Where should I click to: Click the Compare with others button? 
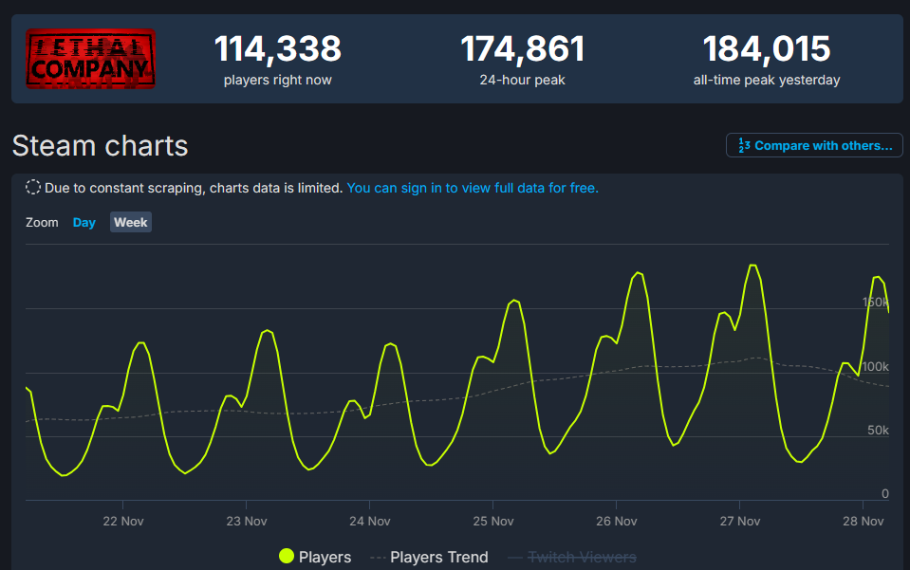point(814,145)
